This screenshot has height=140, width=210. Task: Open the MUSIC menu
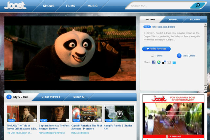pyautogui.click(x=93, y=6)
